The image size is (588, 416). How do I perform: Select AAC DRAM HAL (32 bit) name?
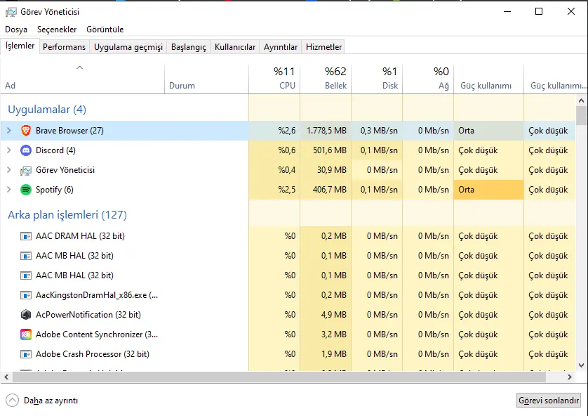[80, 236]
